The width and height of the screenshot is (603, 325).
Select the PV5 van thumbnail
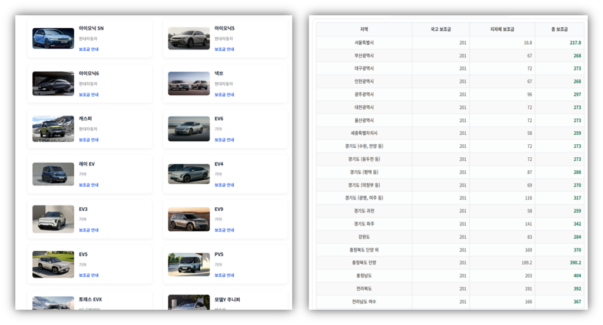[188, 264]
